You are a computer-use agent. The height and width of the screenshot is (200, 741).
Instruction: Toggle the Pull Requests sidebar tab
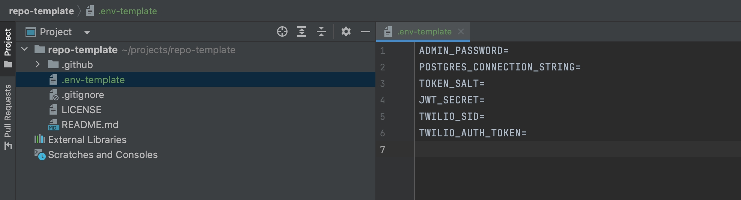click(x=8, y=117)
